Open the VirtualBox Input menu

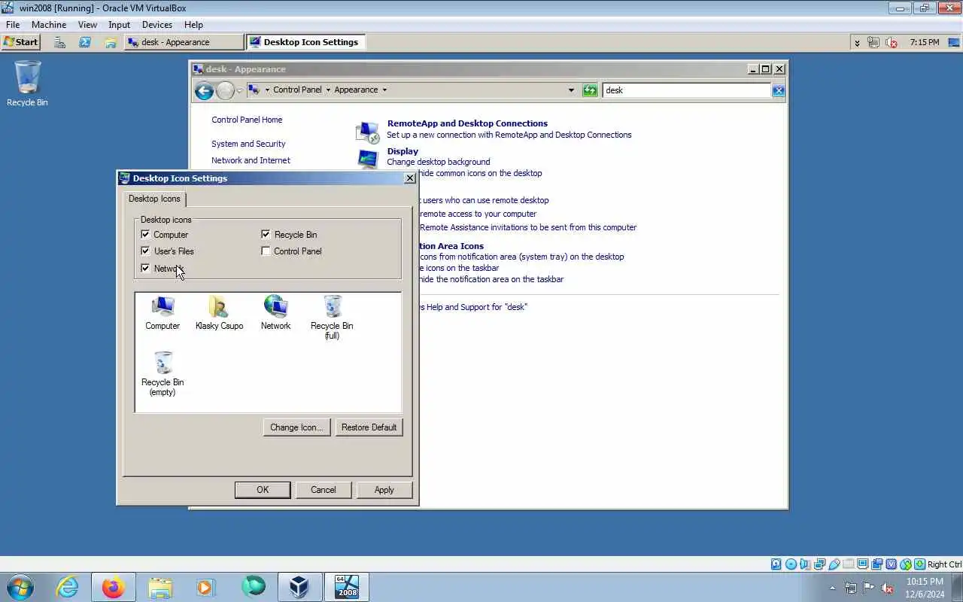[x=119, y=25]
